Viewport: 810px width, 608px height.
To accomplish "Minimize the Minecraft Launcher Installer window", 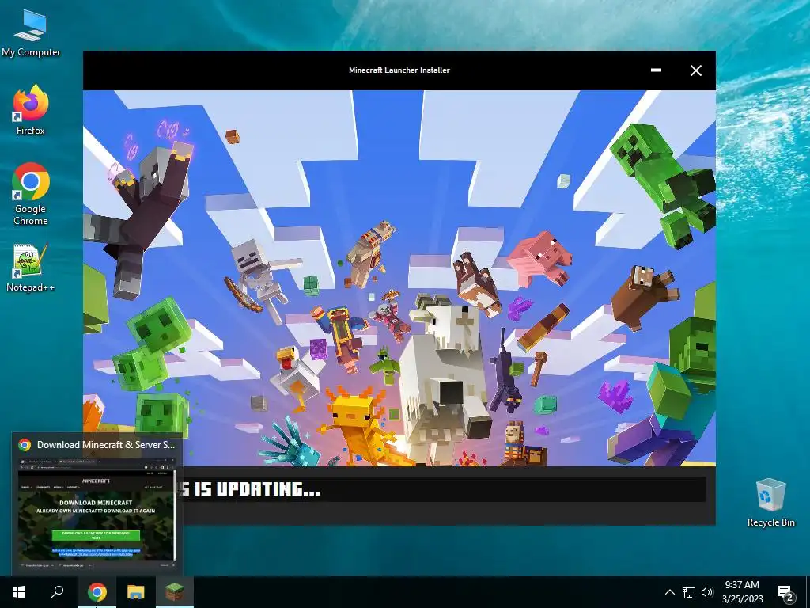I will point(656,70).
